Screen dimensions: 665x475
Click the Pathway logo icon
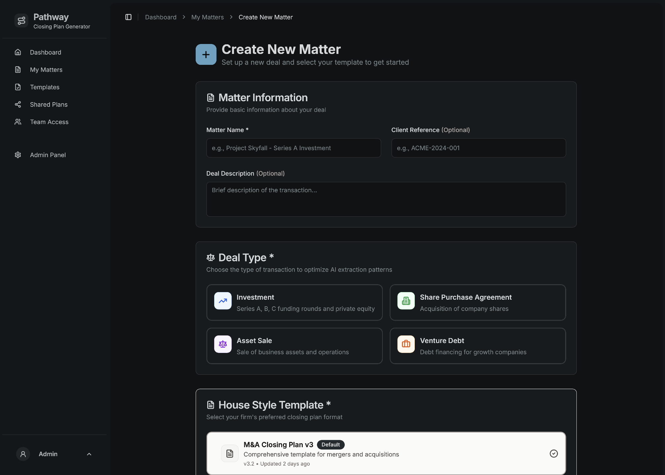pyautogui.click(x=21, y=21)
